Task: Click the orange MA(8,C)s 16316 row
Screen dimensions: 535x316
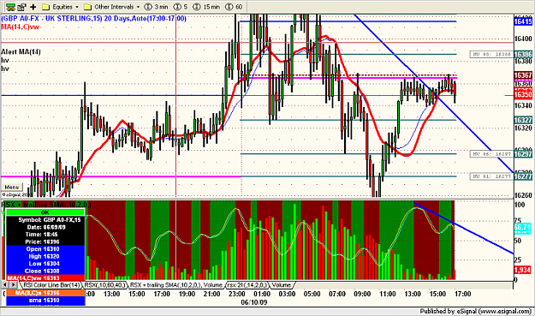Action: coord(45,293)
